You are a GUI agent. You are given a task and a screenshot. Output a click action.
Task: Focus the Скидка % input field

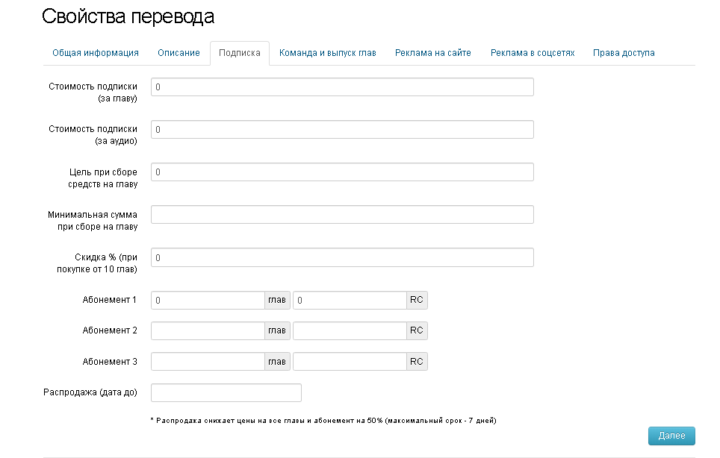click(x=342, y=257)
